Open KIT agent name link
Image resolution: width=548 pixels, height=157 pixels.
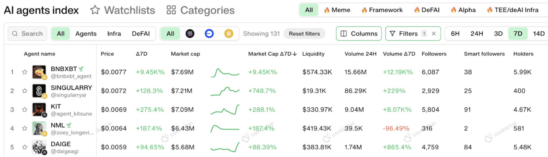pyautogui.click(x=56, y=106)
